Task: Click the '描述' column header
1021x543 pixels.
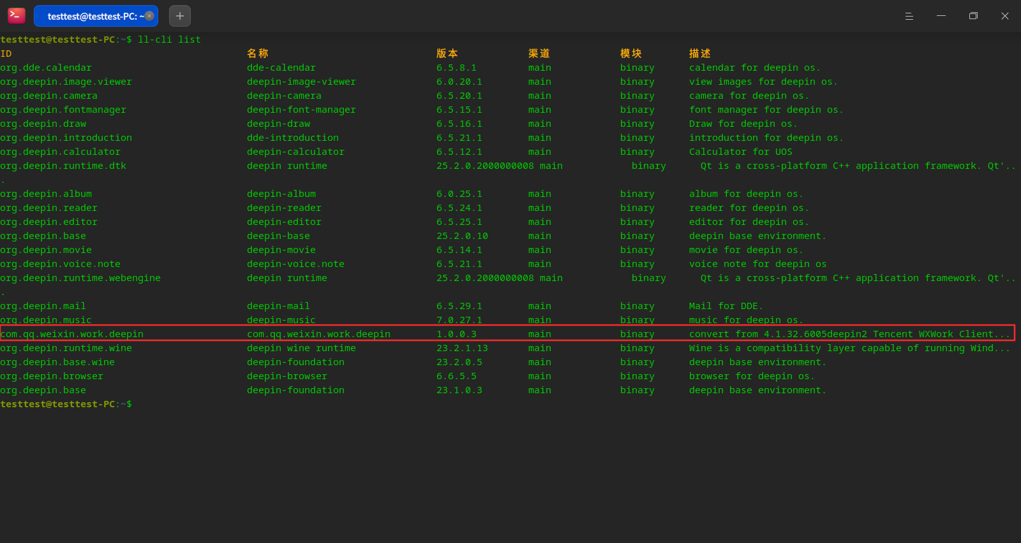Action: point(700,54)
